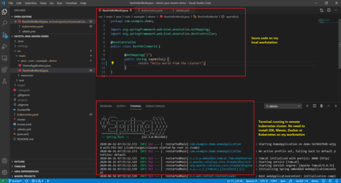Open README.md in explorer tree

25,139
